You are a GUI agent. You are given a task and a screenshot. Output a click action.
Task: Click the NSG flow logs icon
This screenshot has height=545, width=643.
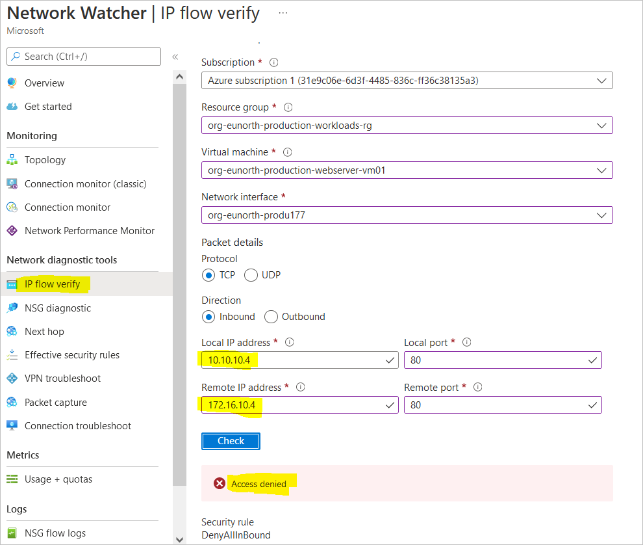(12, 533)
